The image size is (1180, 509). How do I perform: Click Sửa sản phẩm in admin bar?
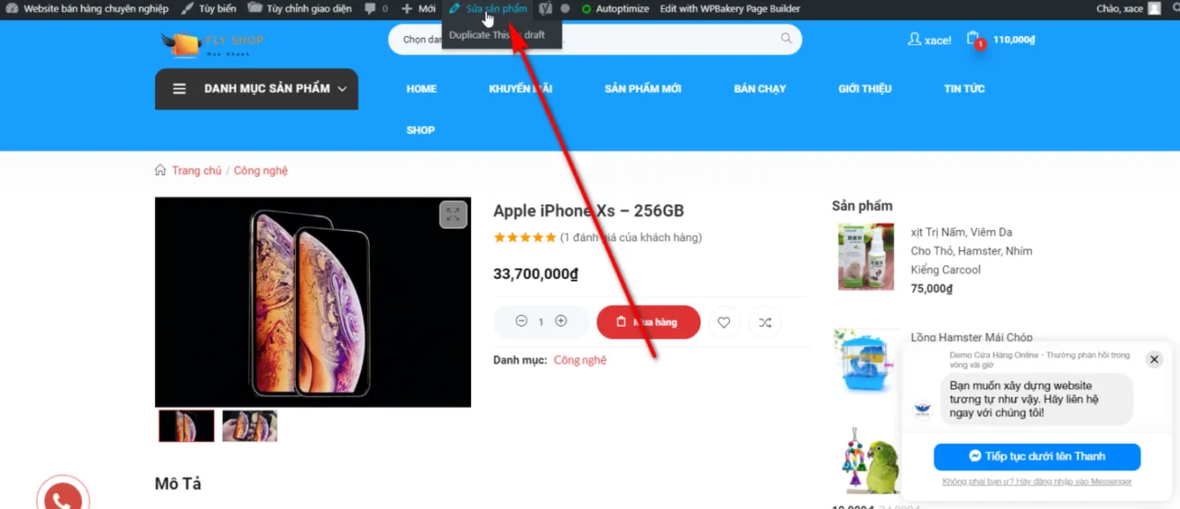489,8
